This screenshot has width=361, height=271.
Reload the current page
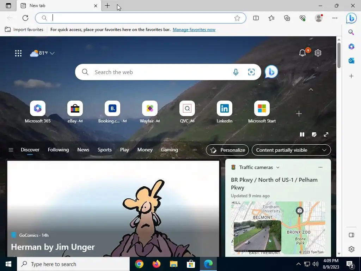coord(25,18)
